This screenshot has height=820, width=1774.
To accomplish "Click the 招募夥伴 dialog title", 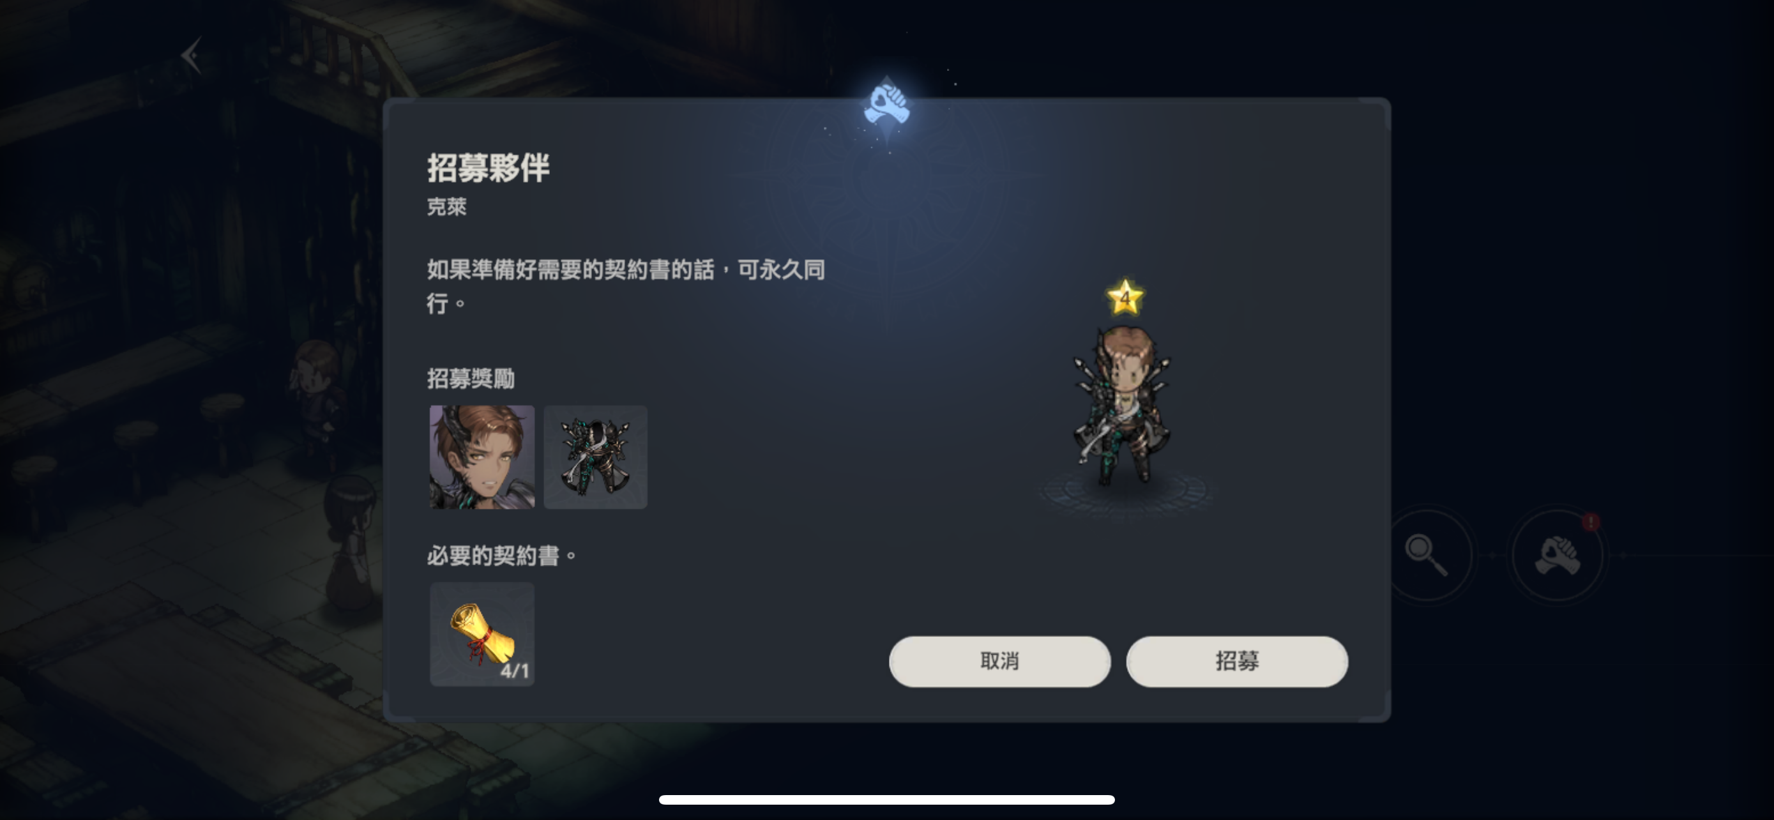I will tap(489, 168).
